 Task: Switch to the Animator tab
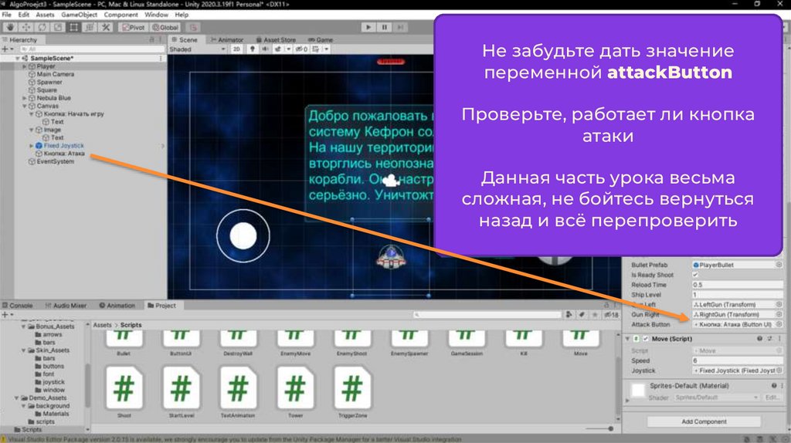pyautogui.click(x=226, y=40)
